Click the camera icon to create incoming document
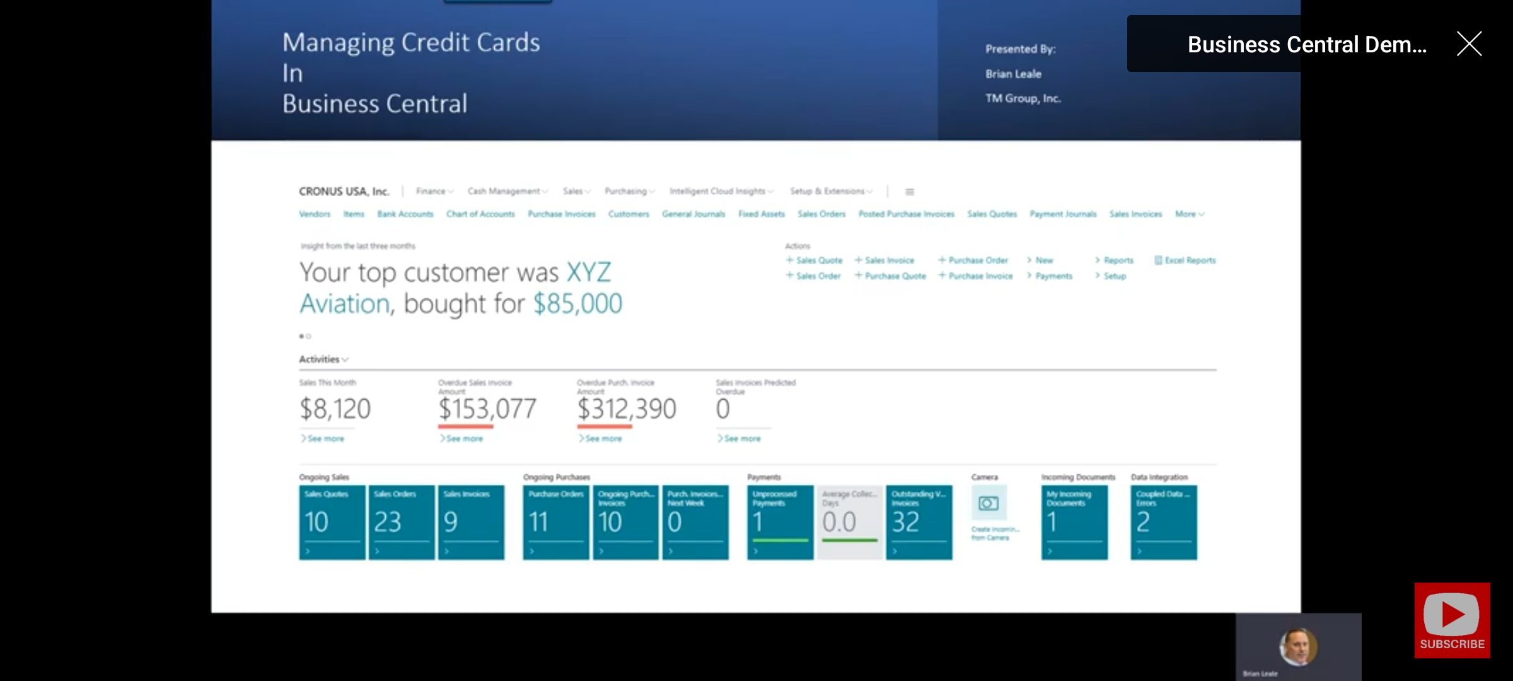The width and height of the screenshot is (1513, 681). [x=988, y=503]
